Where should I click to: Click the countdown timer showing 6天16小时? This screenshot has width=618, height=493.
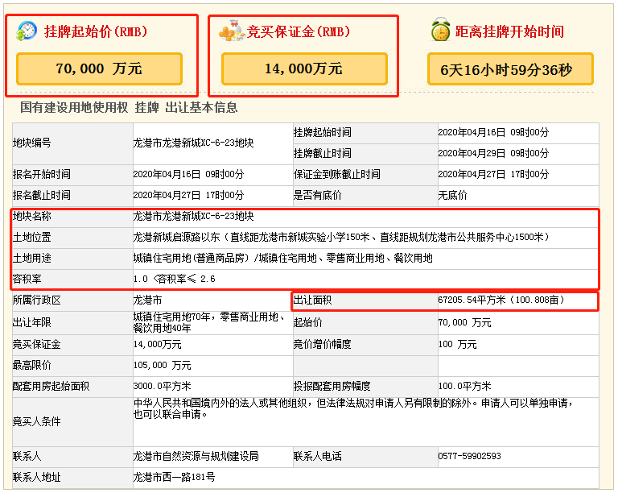coord(509,69)
